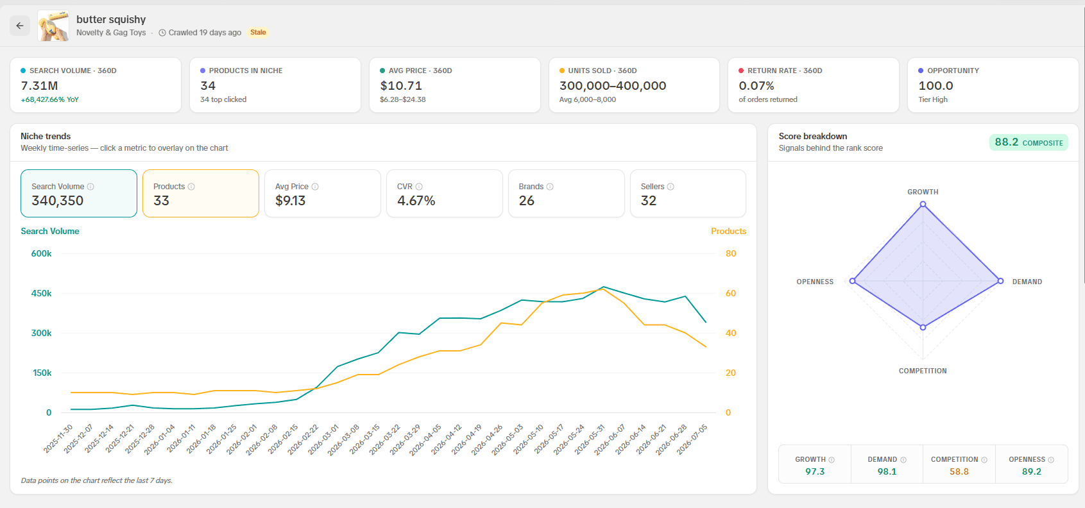Overlay the Sellers metric on chart

[x=688, y=194]
